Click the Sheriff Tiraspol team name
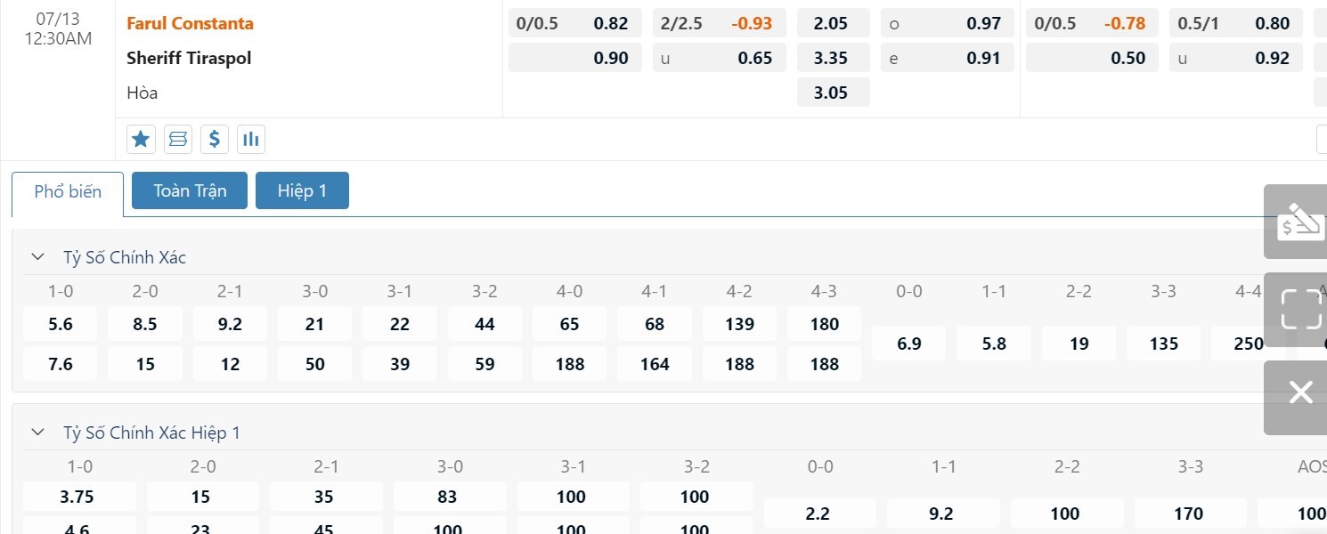Viewport: 1327px width, 534px height. [189, 58]
